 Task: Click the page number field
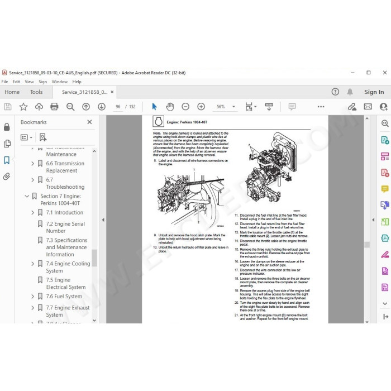[x=118, y=107]
